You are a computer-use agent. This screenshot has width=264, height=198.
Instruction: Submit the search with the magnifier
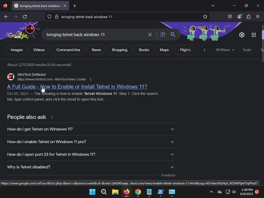(x=173, y=35)
